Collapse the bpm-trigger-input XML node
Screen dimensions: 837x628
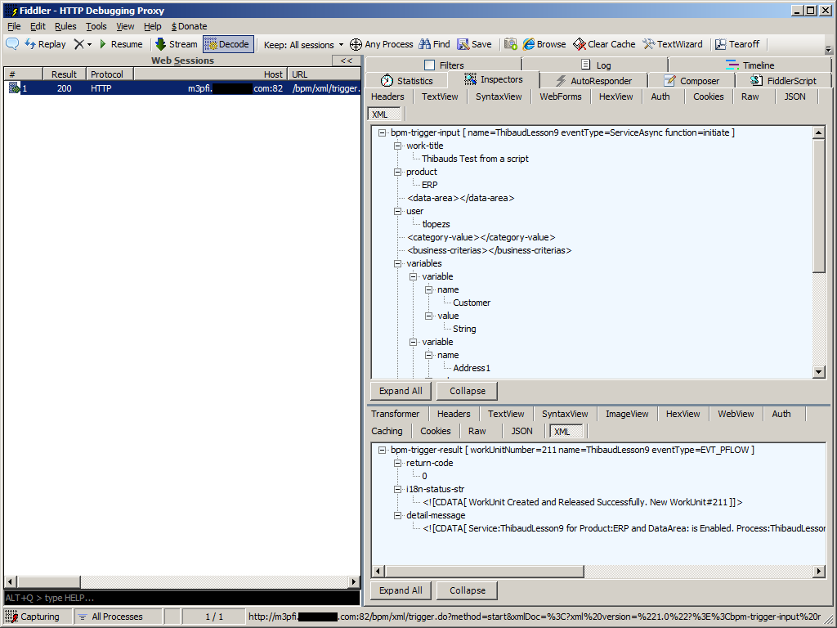pyautogui.click(x=383, y=132)
